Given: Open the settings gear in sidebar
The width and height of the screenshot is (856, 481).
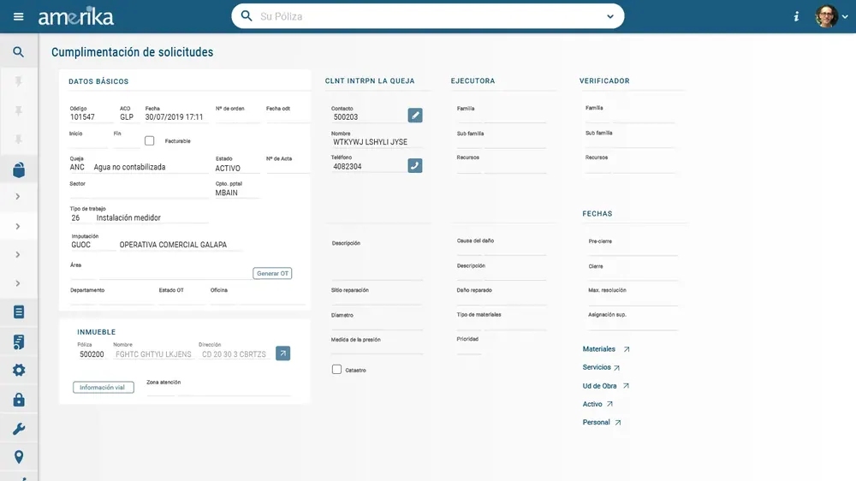Looking at the screenshot, I should click(x=19, y=371).
